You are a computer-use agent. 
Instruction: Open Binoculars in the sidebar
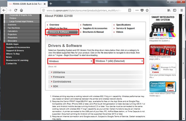[x=22, y=41]
